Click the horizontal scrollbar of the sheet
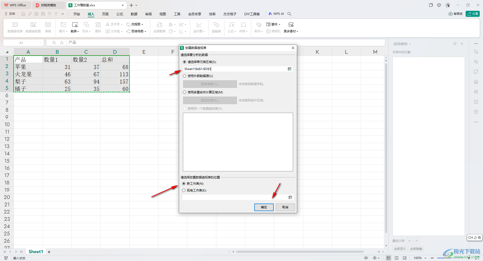The width and height of the screenshot is (483, 261). (x=300, y=252)
